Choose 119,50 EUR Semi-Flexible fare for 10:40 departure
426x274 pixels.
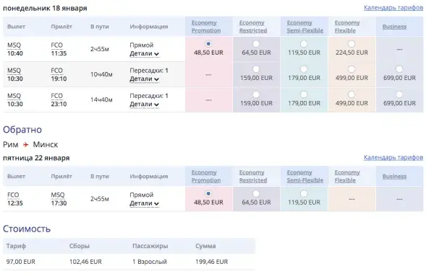pos(304,44)
